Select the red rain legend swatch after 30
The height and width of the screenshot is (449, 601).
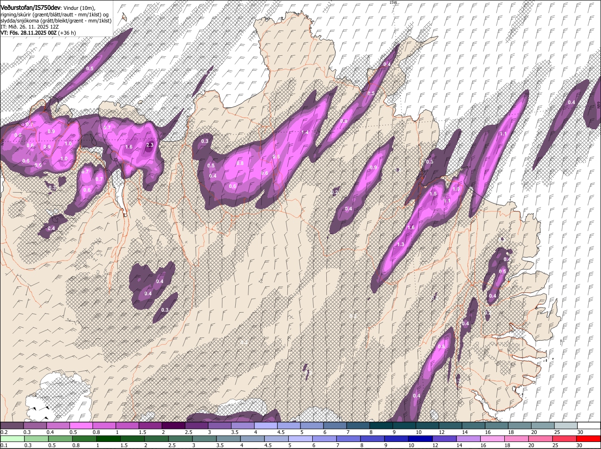coord(589,439)
